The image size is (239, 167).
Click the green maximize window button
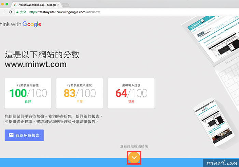pos(7,4)
